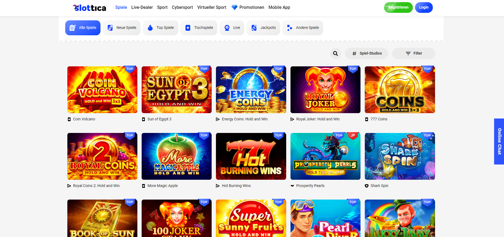504x237 pixels.
Task: Click the blue Login button
Action: click(424, 7)
